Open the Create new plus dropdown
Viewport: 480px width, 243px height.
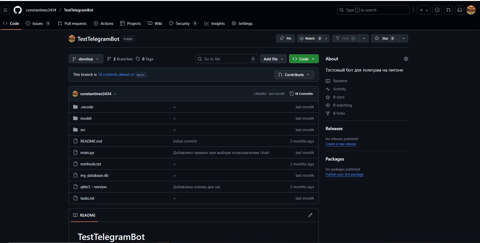point(424,10)
